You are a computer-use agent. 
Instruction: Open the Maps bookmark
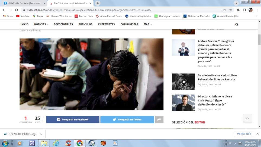pyautogui.click(x=38, y=16)
